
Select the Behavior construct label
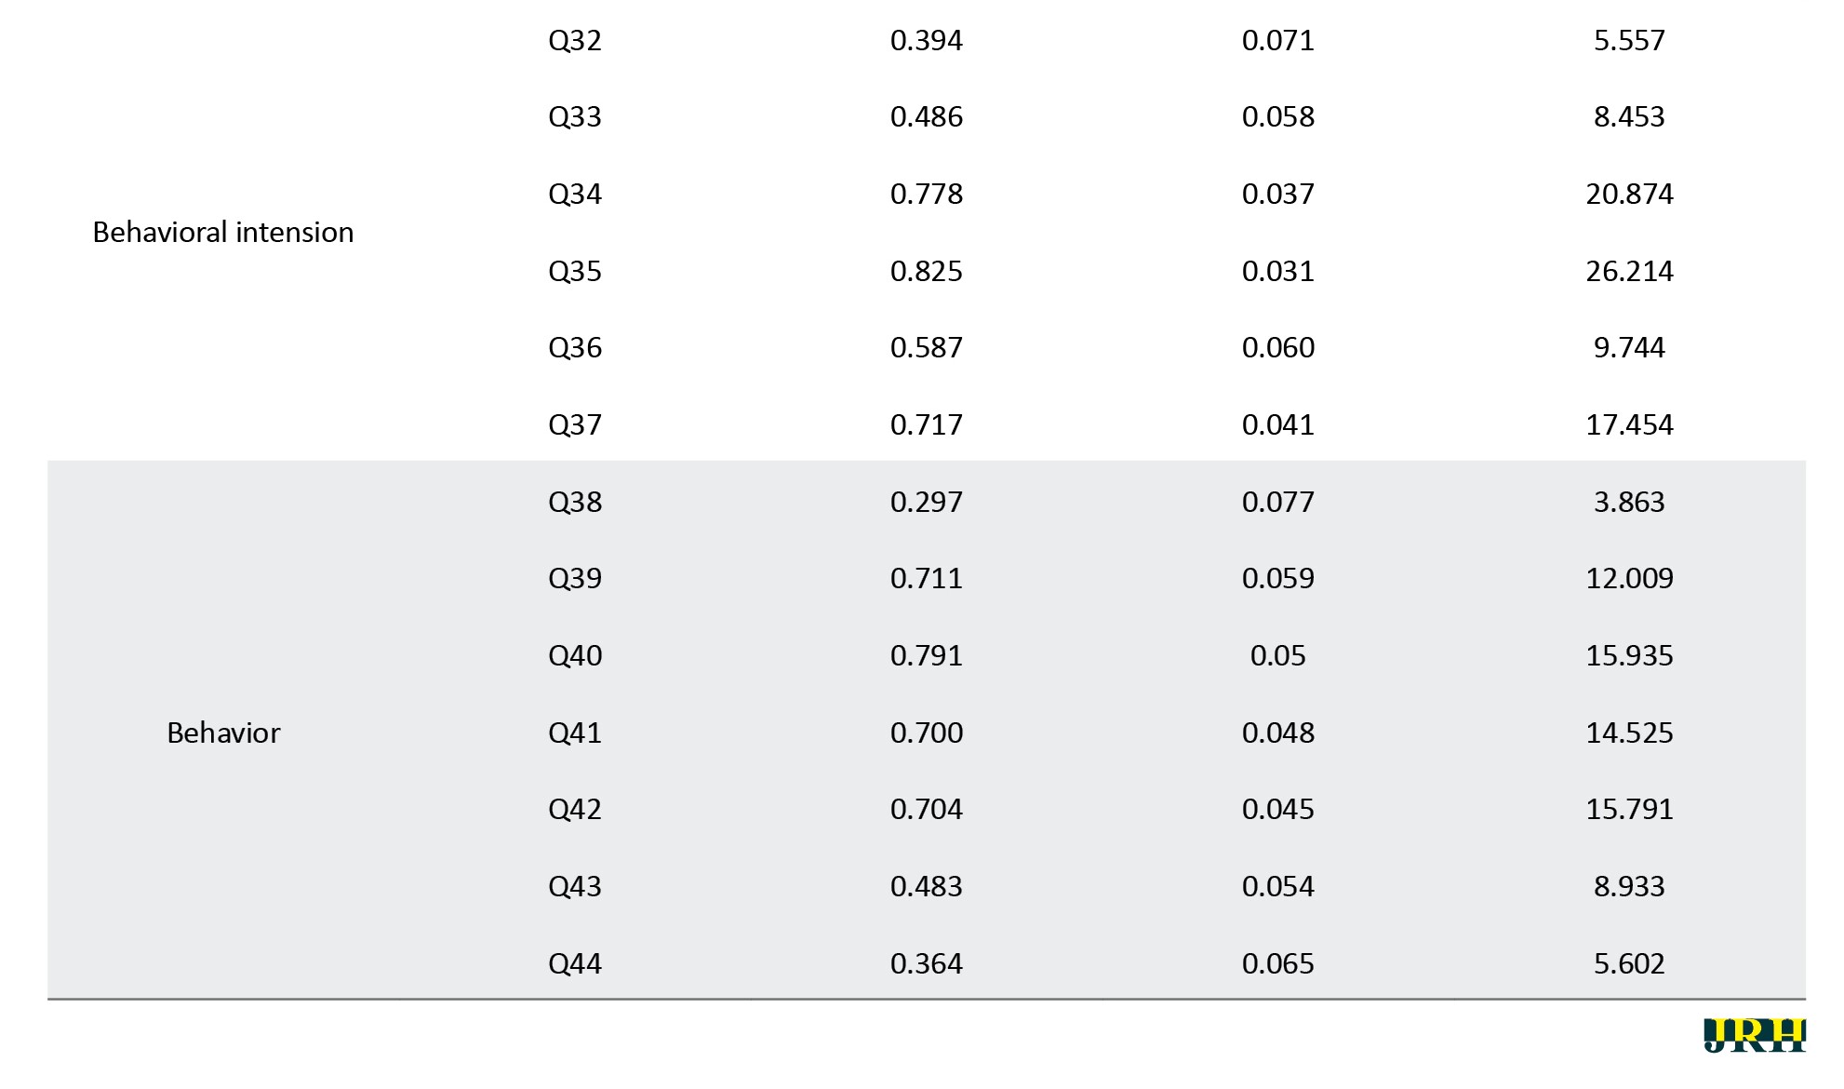tap(223, 733)
